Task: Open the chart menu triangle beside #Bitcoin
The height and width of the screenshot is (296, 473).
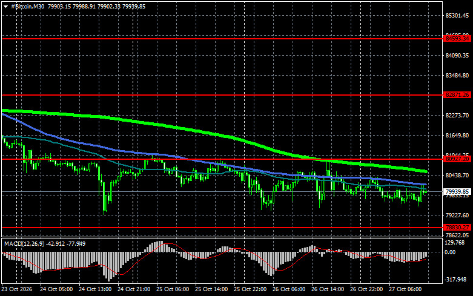Action: coord(5,6)
